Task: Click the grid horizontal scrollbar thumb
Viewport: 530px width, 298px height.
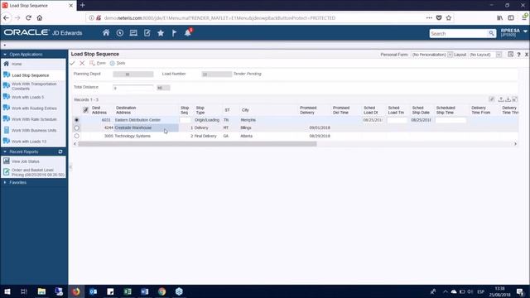Action: (197, 144)
